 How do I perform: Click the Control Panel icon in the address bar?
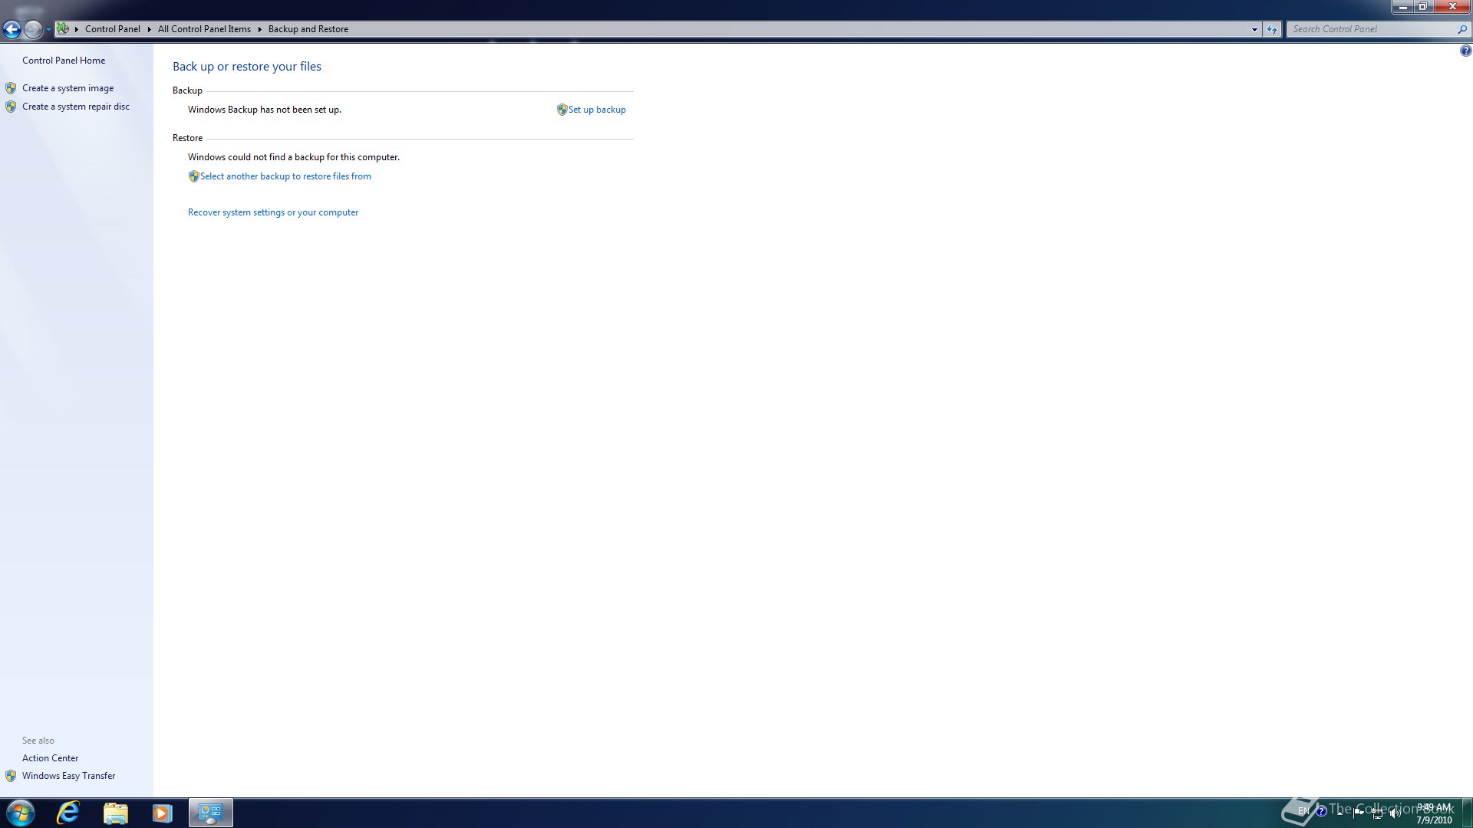63,29
